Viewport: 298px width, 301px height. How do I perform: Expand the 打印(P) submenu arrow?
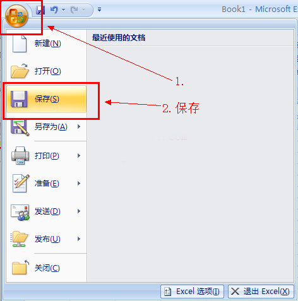tap(79, 156)
